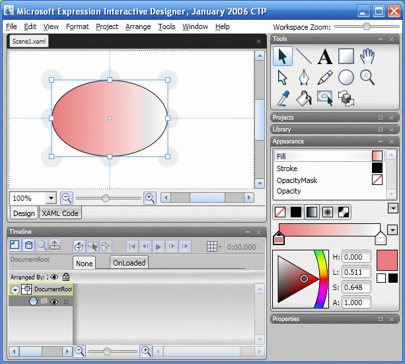The width and height of the screenshot is (405, 364).
Task: Toggle visibility eye of Ellipse layer
Action: pyautogui.click(x=54, y=302)
